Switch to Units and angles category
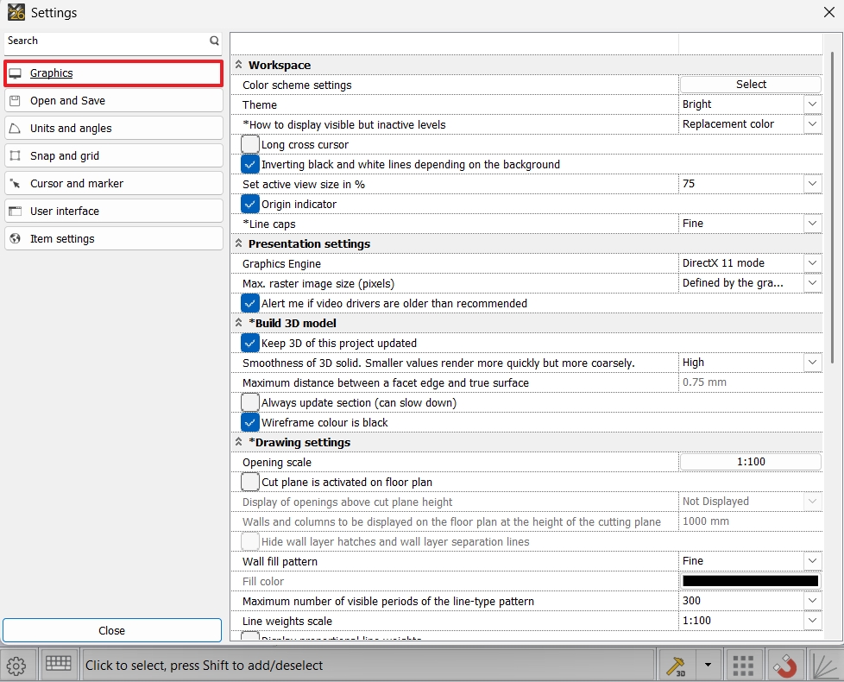 [x=71, y=129]
